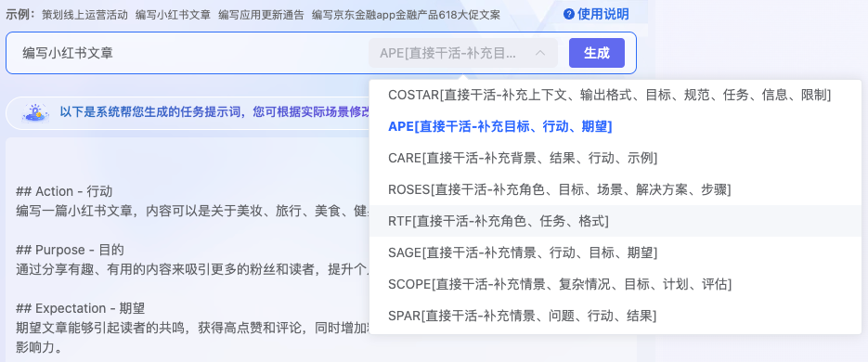Click the lightbulb hint icon beside 以下是系统

click(x=35, y=112)
